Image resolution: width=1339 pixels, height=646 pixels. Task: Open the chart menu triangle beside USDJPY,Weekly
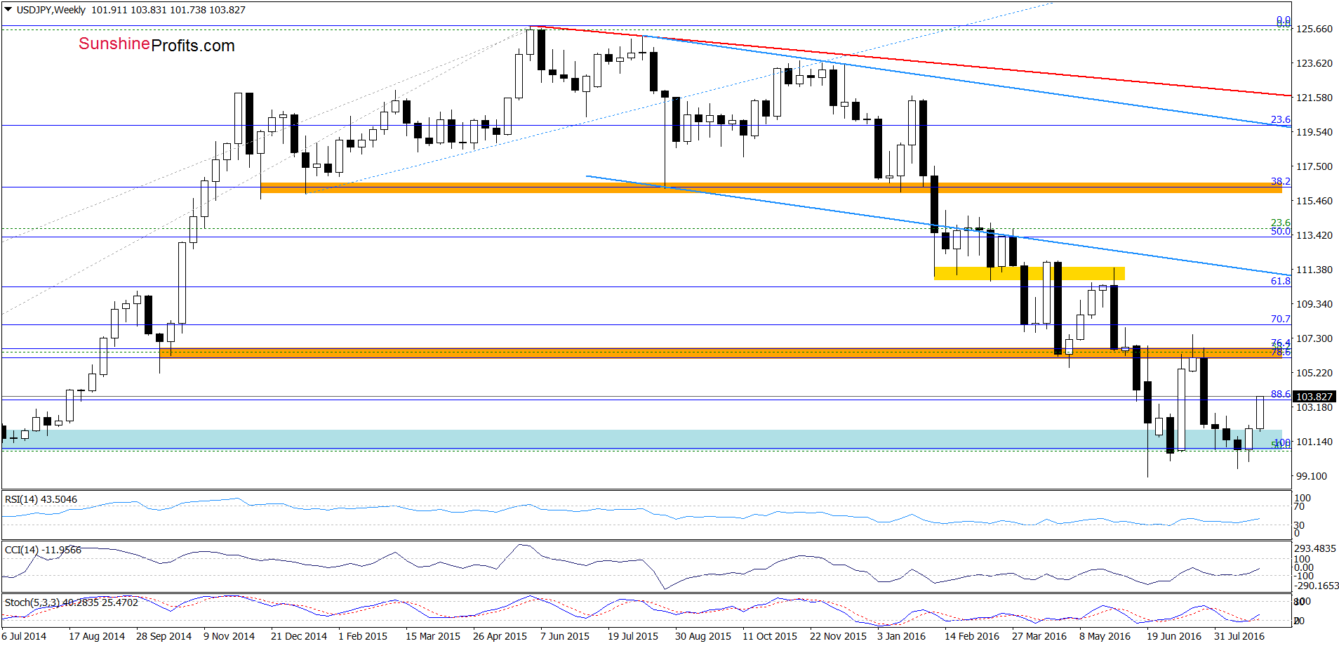[x=8, y=10]
